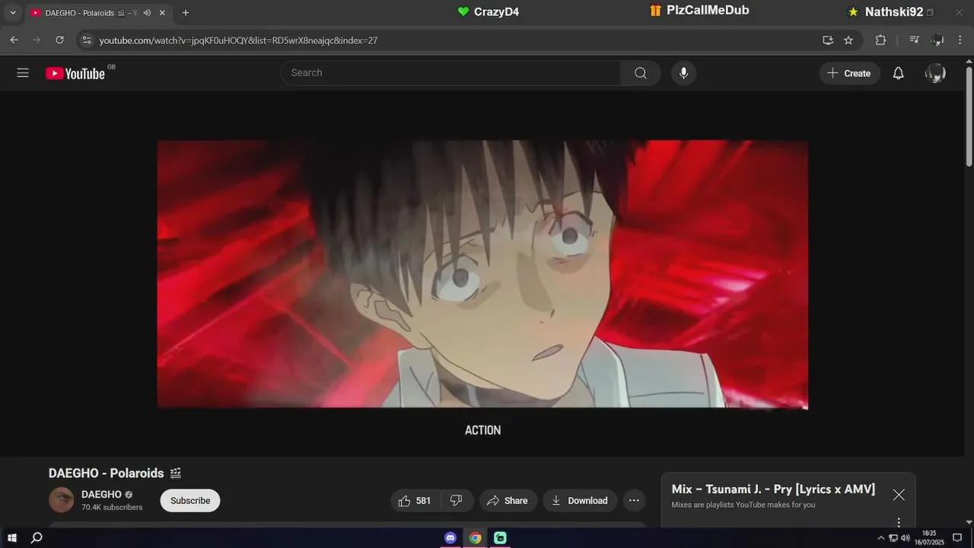This screenshot has height=548, width=974.
Task: Open Chrome three-dot menu
Action: [960, 40]
